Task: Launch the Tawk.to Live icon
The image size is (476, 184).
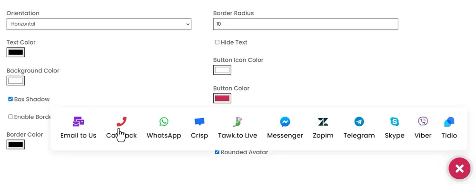Action: pyautogui.click(x=238, y=122)
